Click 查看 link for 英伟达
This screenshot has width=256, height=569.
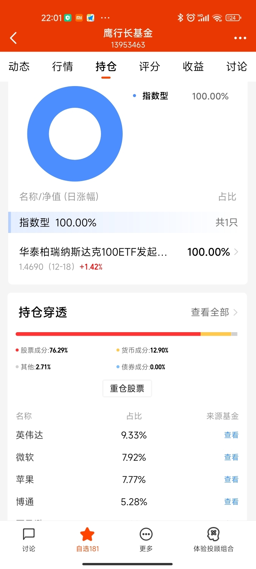tap(231, 435)
